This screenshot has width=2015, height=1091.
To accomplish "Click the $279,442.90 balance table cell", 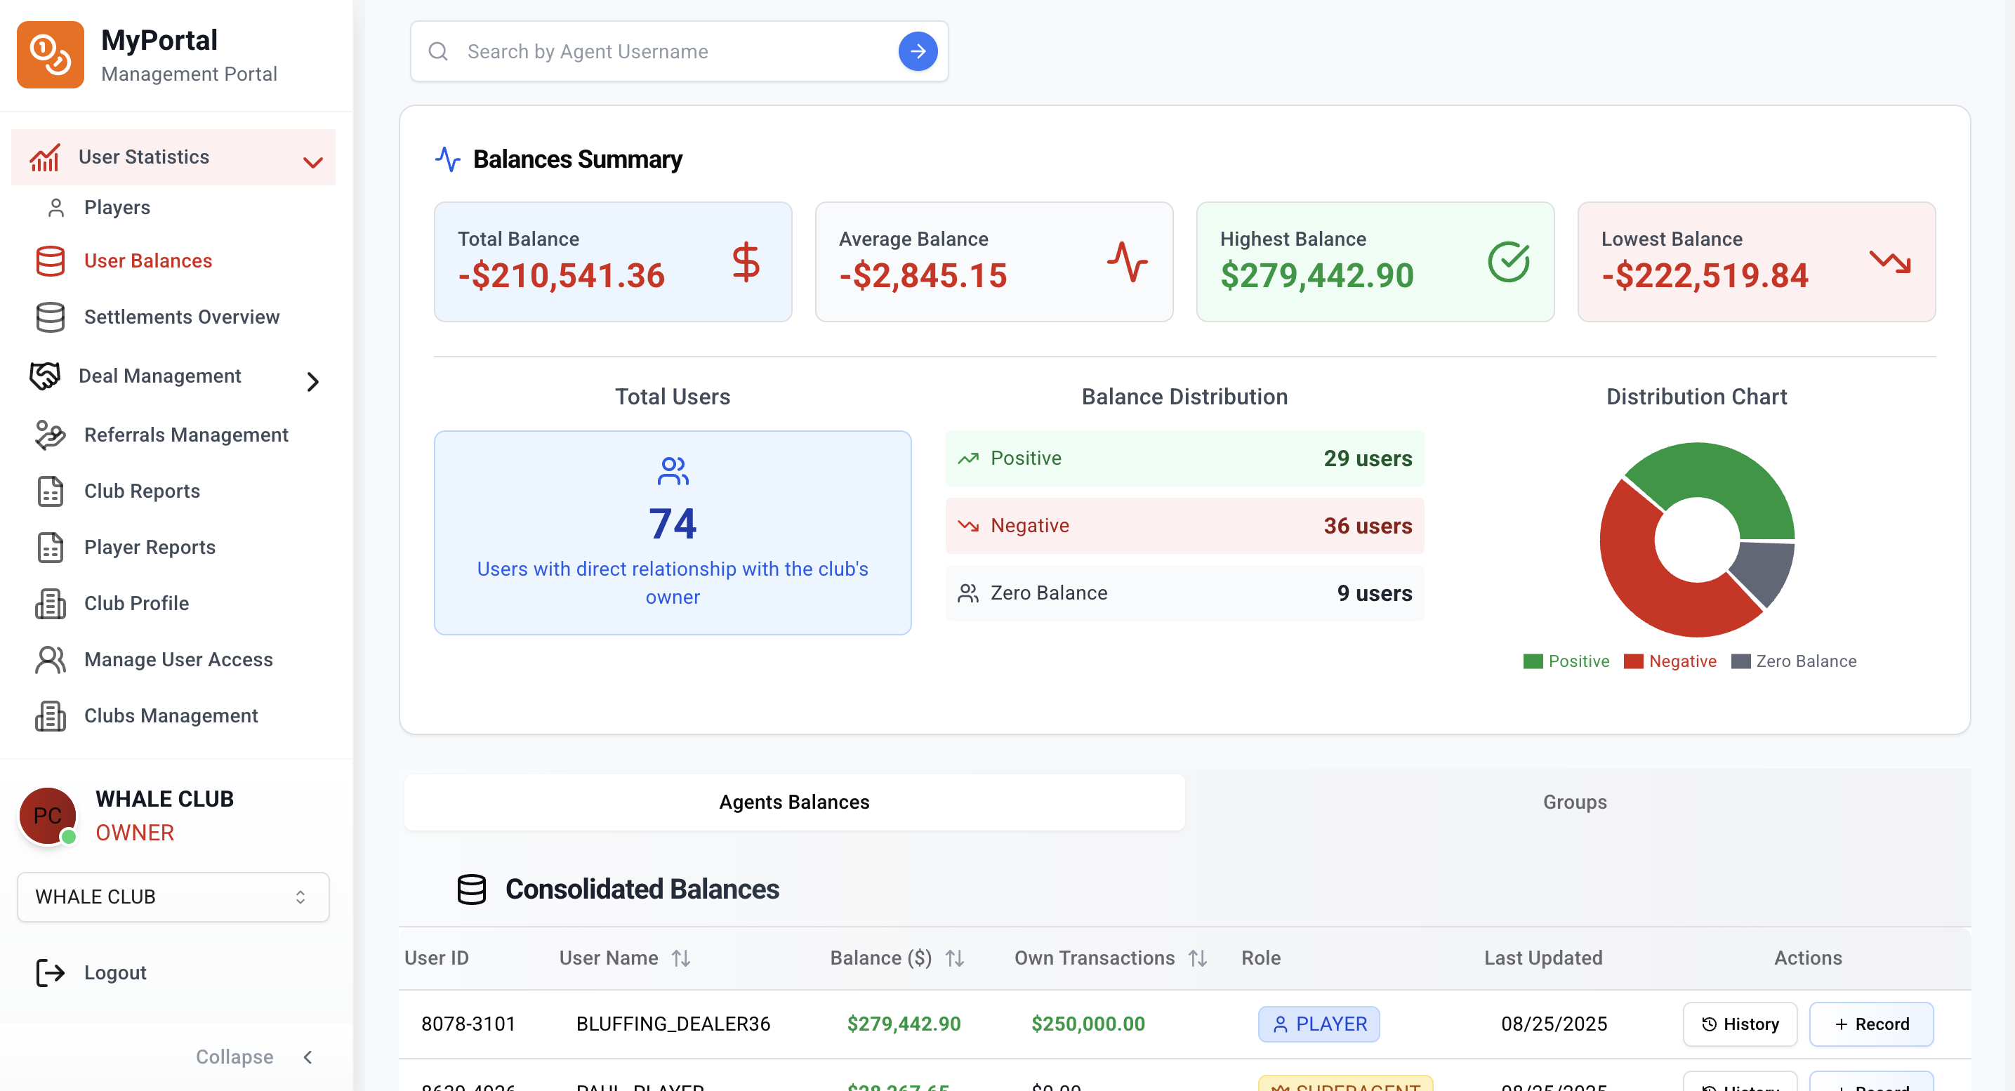I will [904, 1024].
